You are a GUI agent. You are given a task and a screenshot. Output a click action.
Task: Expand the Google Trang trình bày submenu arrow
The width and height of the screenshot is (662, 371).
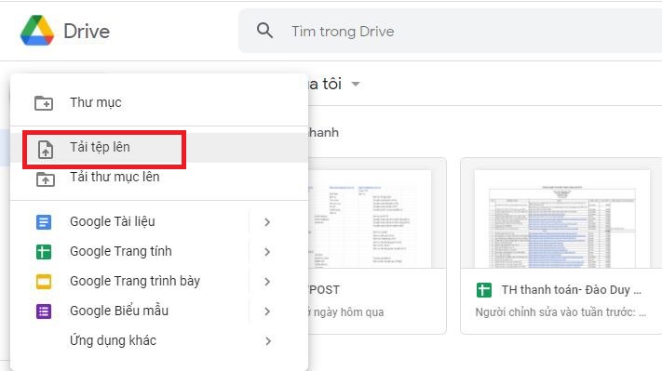(x=267, y=282)
